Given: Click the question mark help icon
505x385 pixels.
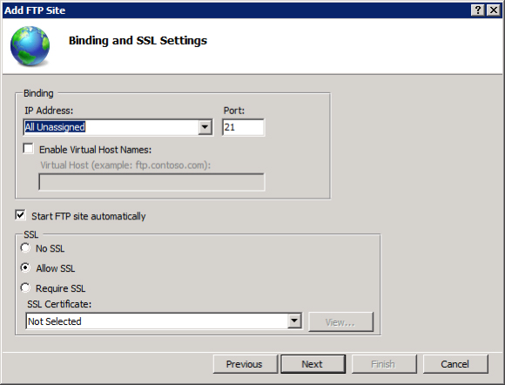Looking at the screenshot, I should coord(478,10).
